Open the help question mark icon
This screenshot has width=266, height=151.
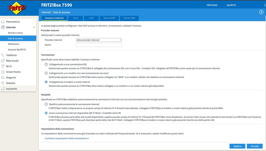[x=261, y=12]
